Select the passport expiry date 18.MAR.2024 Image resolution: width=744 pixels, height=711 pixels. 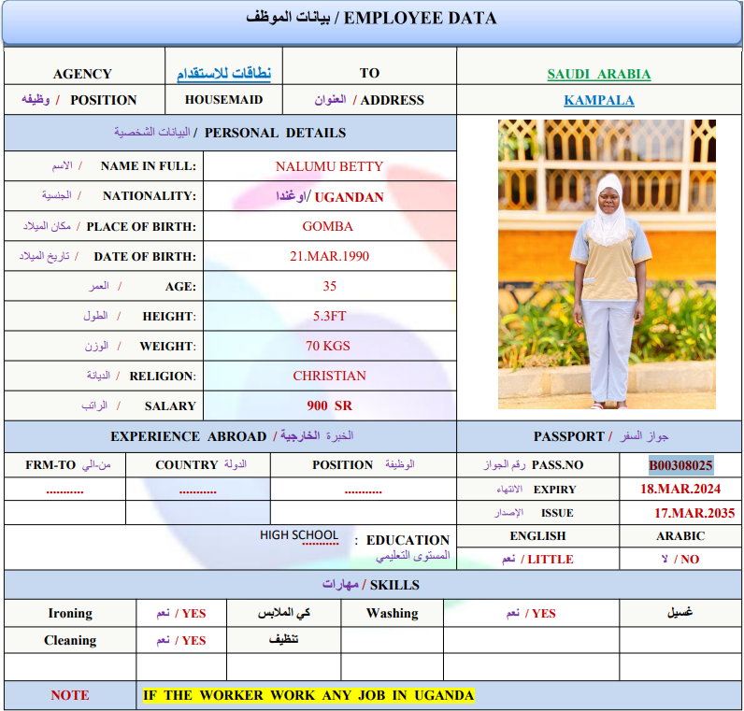pyautogui.click(x=680, y=489)
